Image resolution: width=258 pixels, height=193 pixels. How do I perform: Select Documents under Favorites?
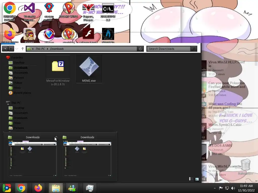click(x=18, y=73)
